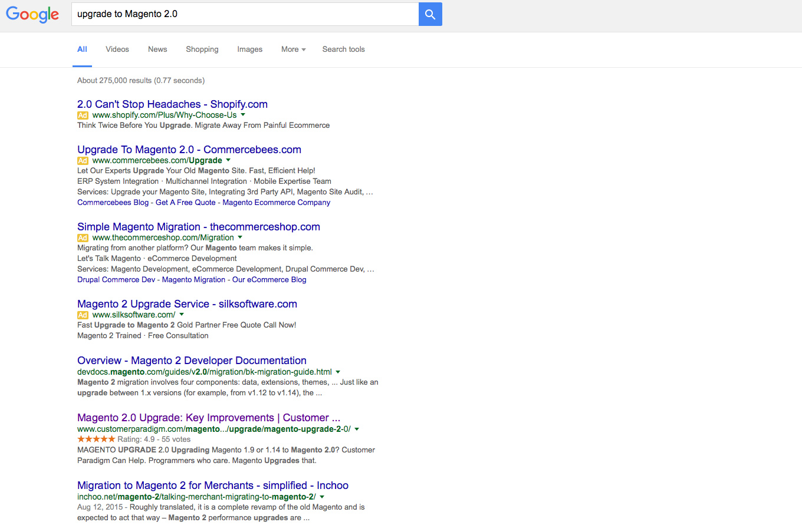Click 'Magento 2 Trained · Free Consultation' text
The image size is (802, 532).
point(143,336)
